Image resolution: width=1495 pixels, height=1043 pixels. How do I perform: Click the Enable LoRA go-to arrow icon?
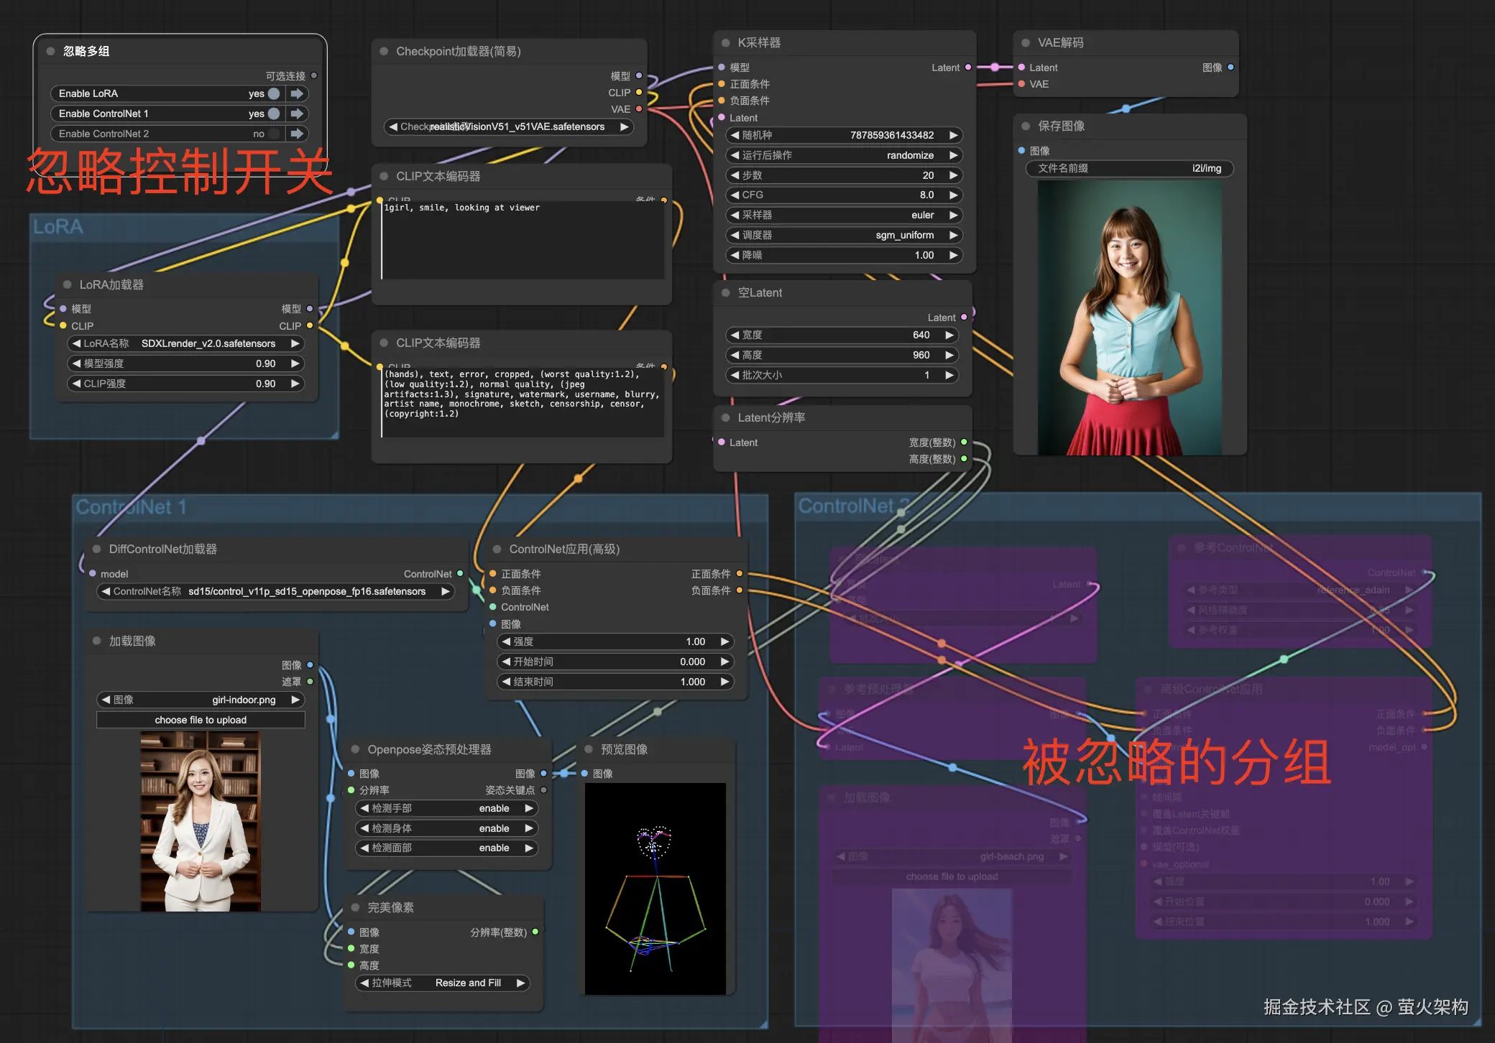[x=297, y=93]
